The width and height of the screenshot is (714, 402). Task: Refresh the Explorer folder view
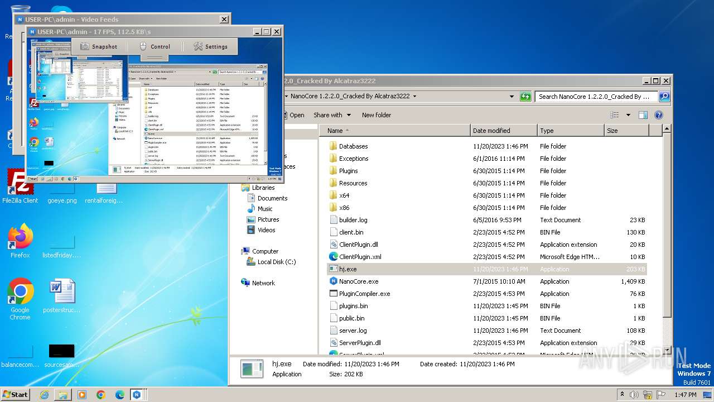click(x=525, y=96)
